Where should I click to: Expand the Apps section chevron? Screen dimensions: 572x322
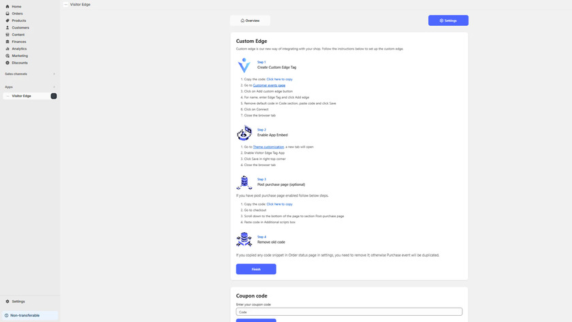(x=54, y=87)
